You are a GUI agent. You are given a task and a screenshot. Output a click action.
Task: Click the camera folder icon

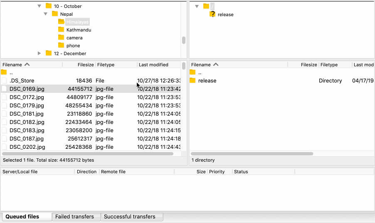(x=61, y=37)
